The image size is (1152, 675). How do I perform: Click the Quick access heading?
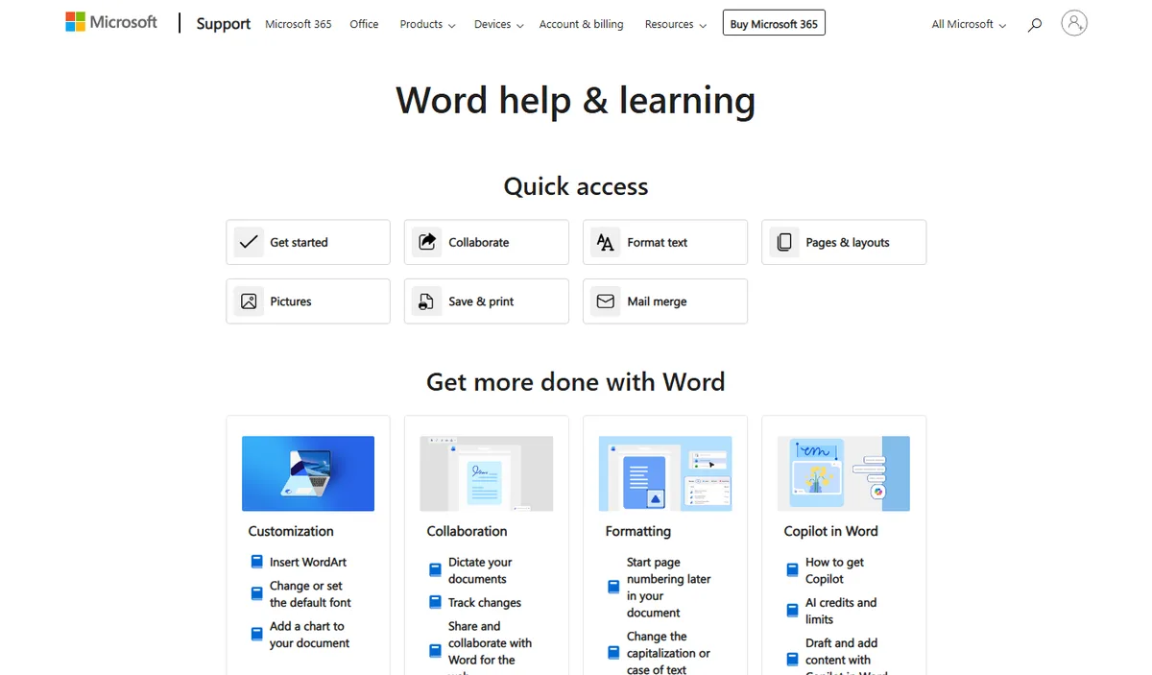(x=576, y=186)
